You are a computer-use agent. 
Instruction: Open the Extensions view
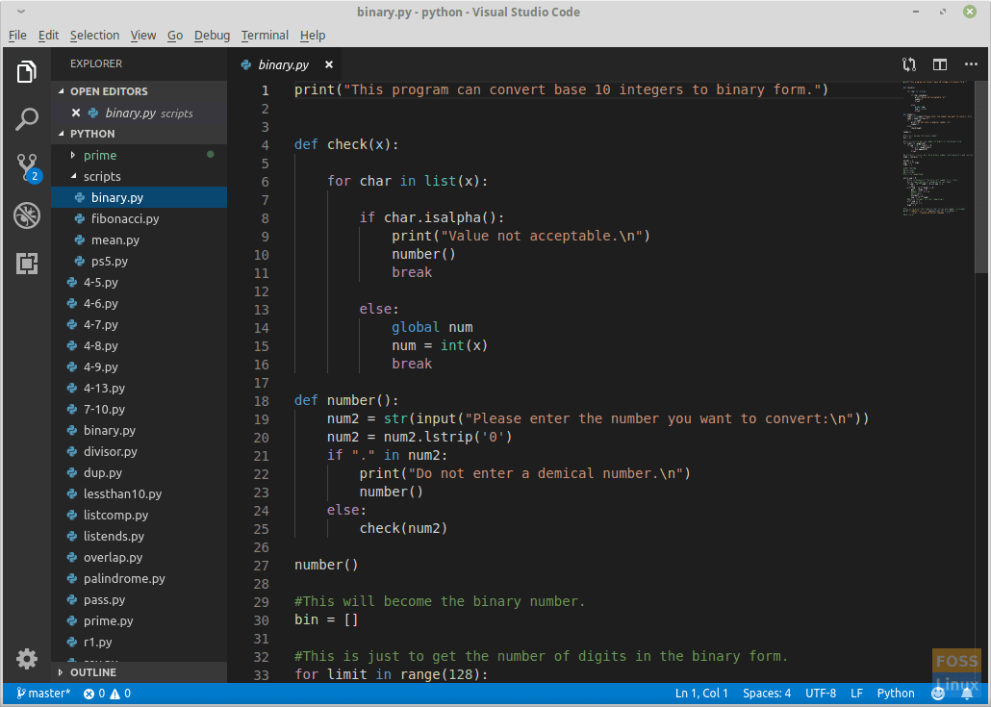(26, 264)
